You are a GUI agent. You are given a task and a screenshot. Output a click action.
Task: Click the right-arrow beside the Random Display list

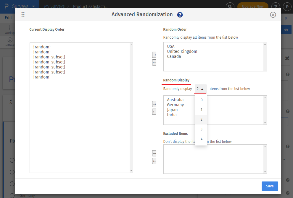(x=154, y=104)
